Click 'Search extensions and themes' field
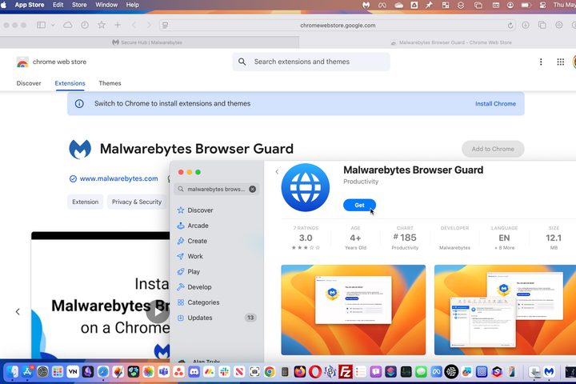The width and height of the screenshot is (576, 384). pyautogui.click(x=311, y=62)
